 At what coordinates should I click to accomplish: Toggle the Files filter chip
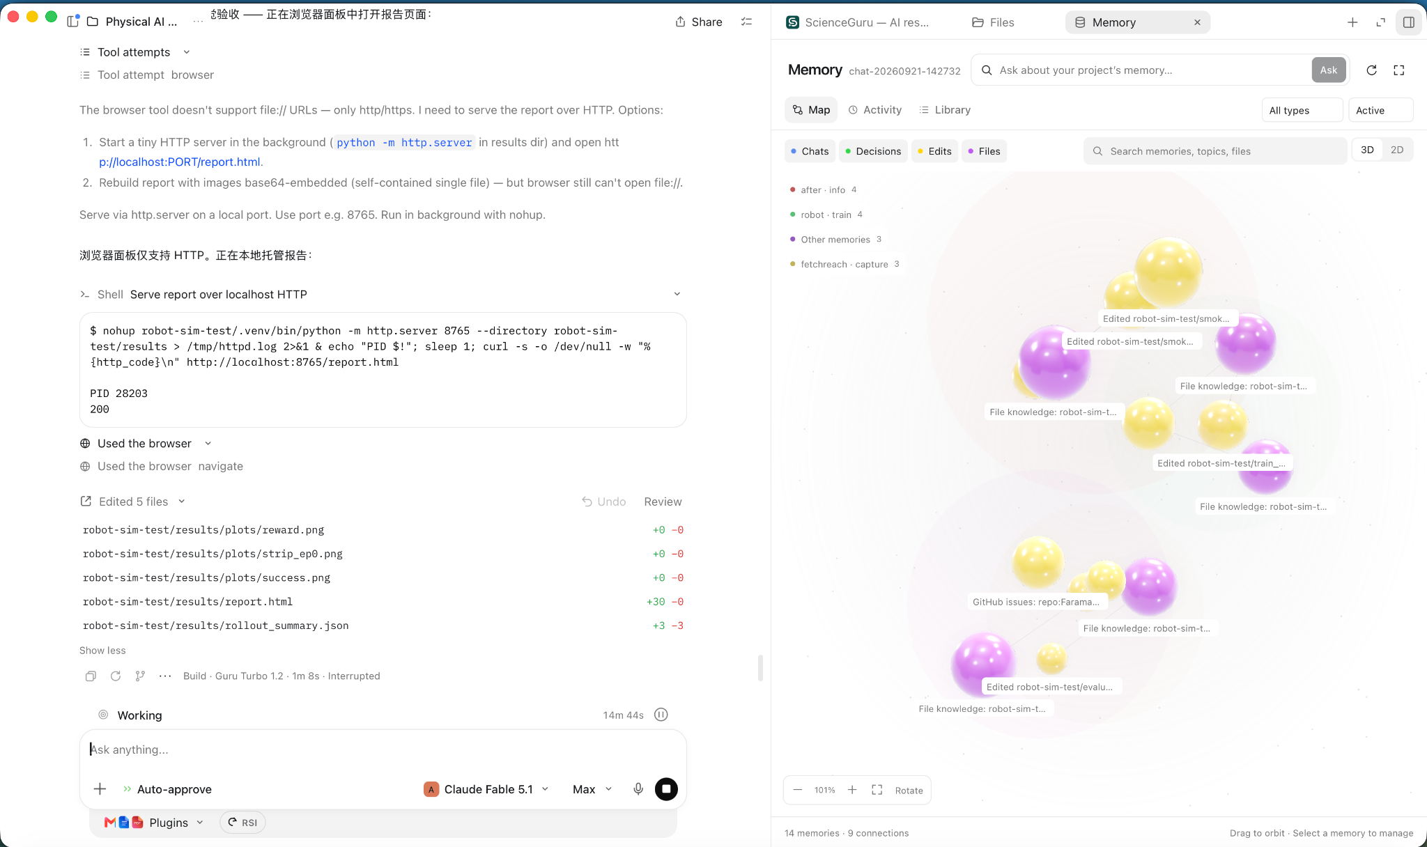[x=984, y=151]
